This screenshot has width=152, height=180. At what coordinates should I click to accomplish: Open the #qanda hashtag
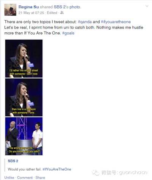coord(85,22)
